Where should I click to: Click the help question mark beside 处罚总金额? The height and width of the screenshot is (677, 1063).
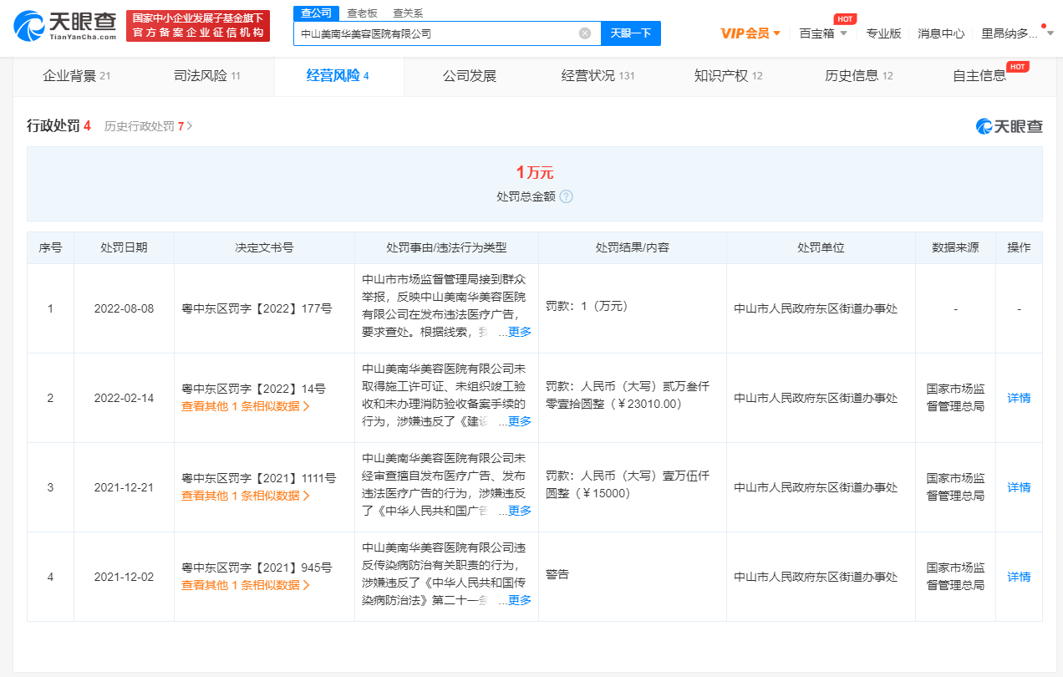[566, 196]
